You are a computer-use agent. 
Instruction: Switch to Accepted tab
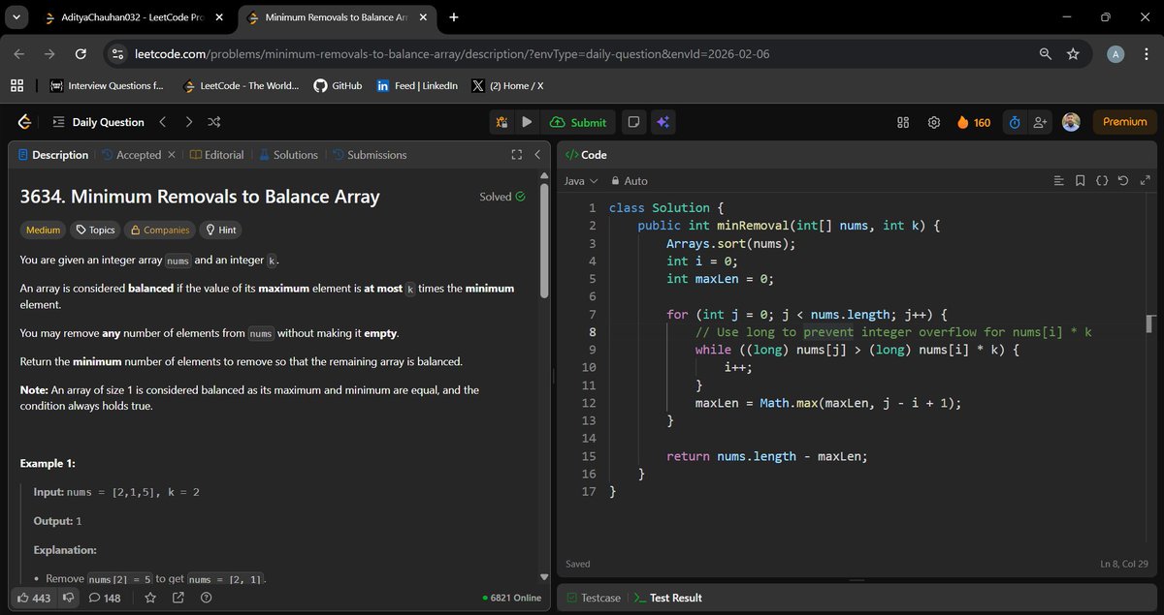point(131,155)
